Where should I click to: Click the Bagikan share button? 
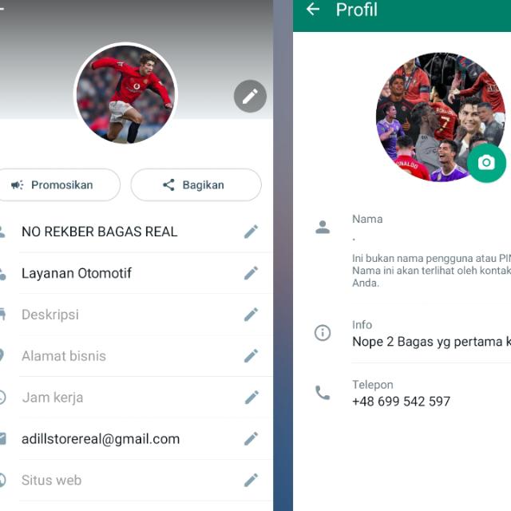tap(196, 184)
